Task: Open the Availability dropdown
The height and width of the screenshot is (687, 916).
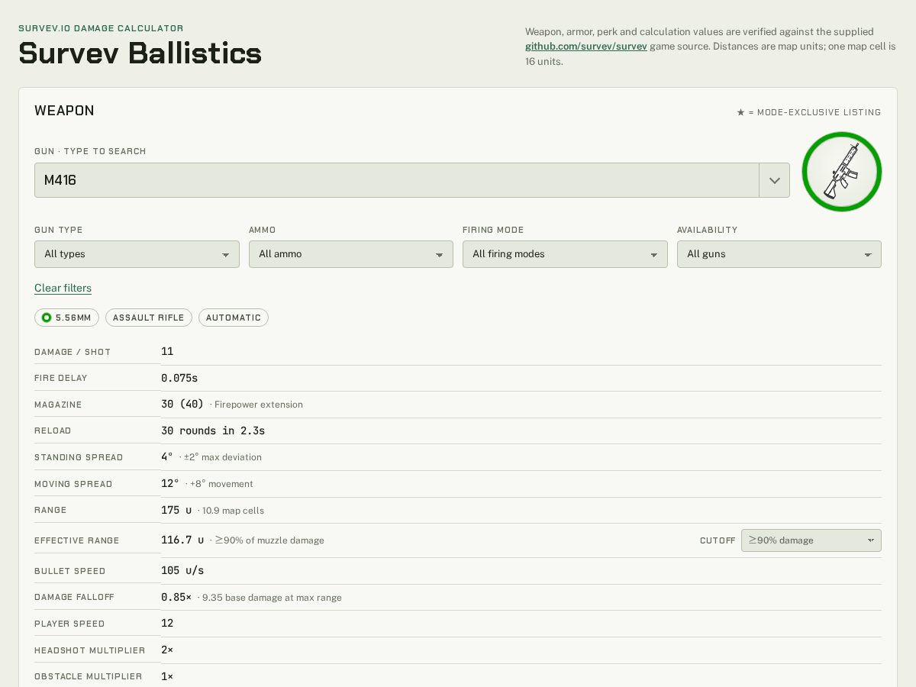Action: 779,254
